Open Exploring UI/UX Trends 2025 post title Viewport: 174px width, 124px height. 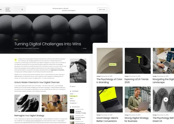pyautogui.click(x=136, y=81)
